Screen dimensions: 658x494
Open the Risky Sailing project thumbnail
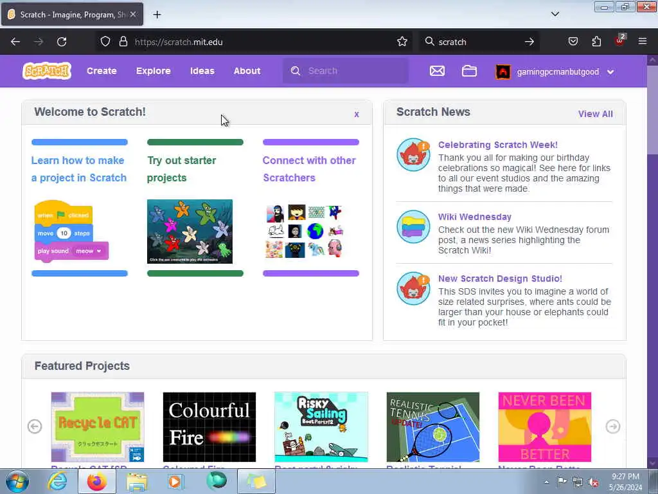pos(321,427)
